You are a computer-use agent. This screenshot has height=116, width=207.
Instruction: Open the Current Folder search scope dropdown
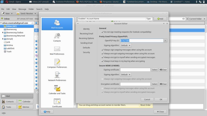click(x=197, y=19)
